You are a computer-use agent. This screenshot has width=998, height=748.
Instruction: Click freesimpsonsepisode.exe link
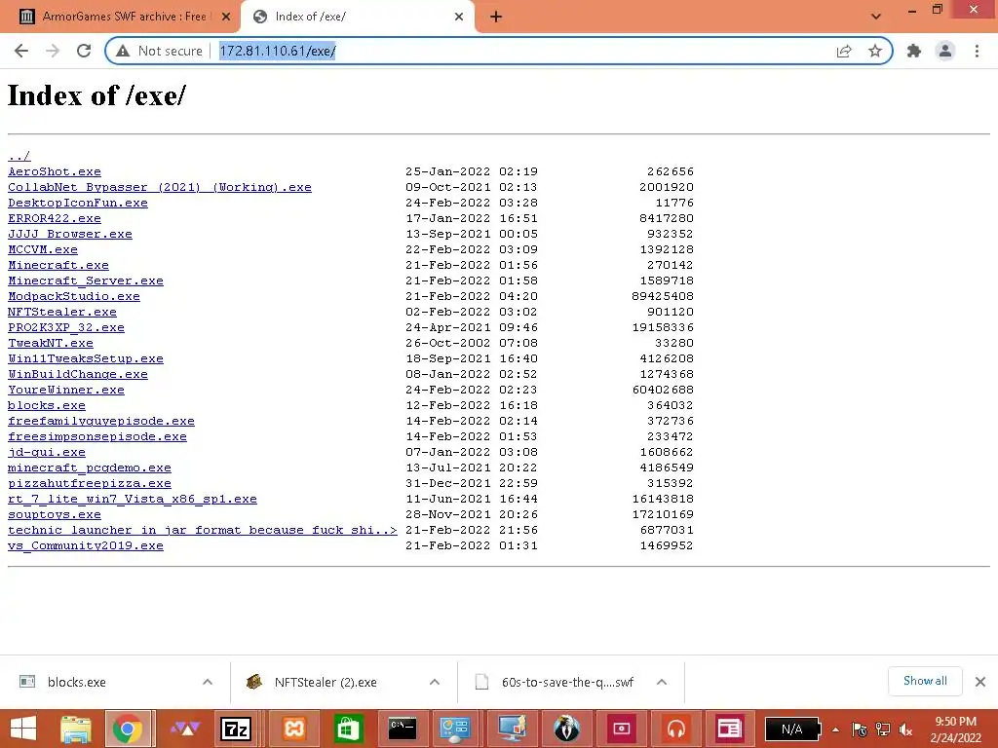97,436
